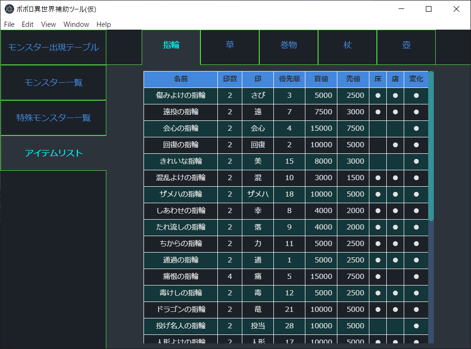
Task: Open 特殊モンスター一覧 page
Action: [54, 118]
